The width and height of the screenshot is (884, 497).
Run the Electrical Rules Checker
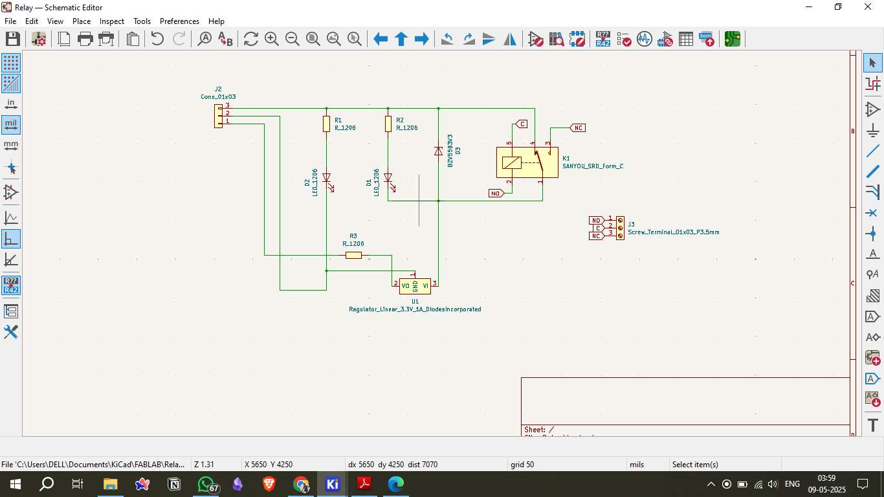[x=624, y=39]
